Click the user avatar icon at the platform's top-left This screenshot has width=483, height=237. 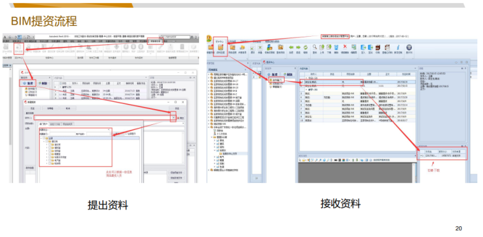[209, 38]
